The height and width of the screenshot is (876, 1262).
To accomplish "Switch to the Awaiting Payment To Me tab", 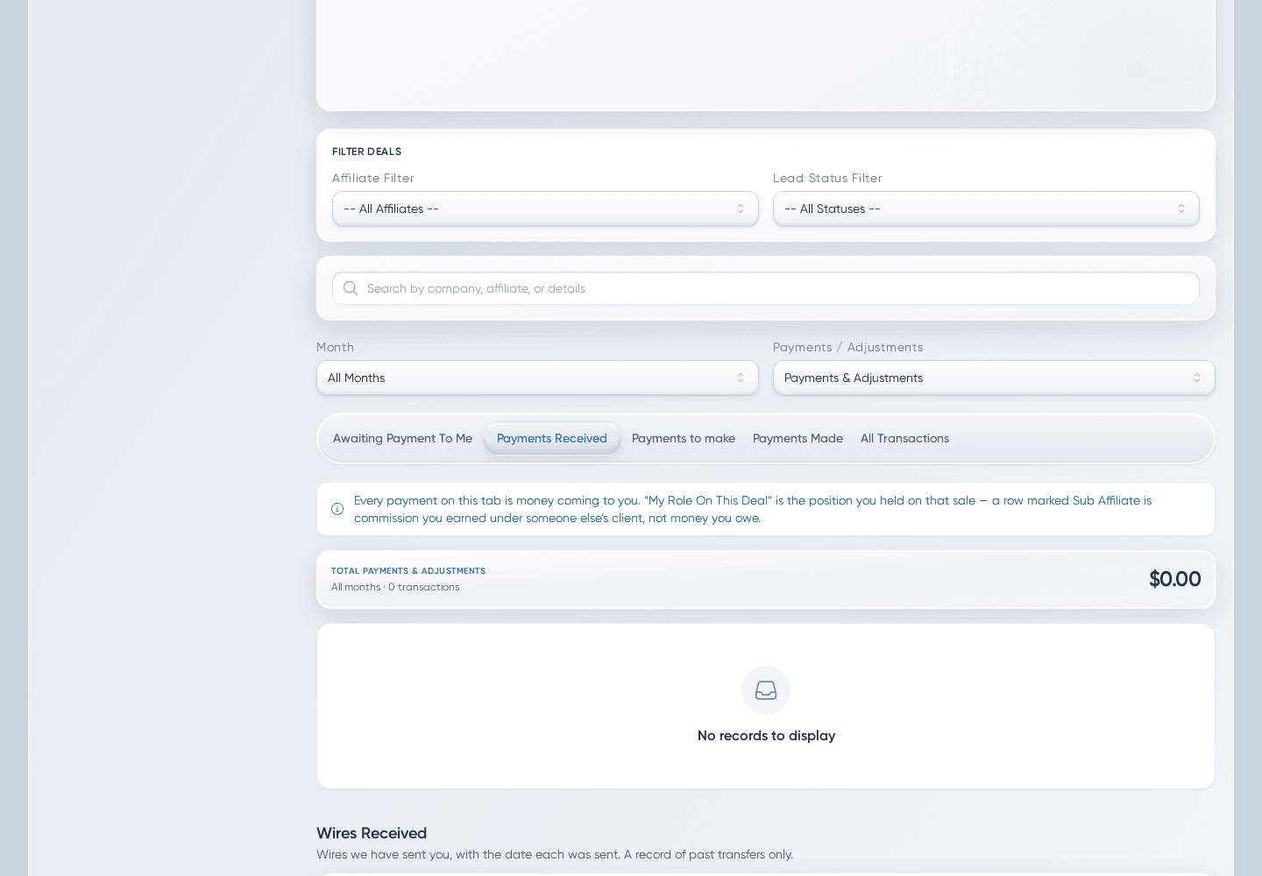I will tap(402, 438).
